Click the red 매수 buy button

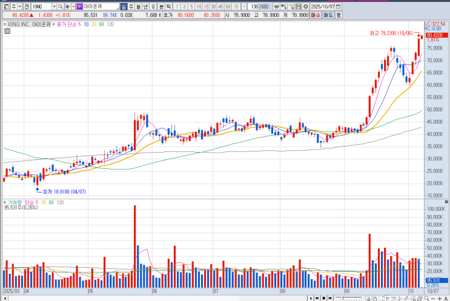(x=316, y=15)
